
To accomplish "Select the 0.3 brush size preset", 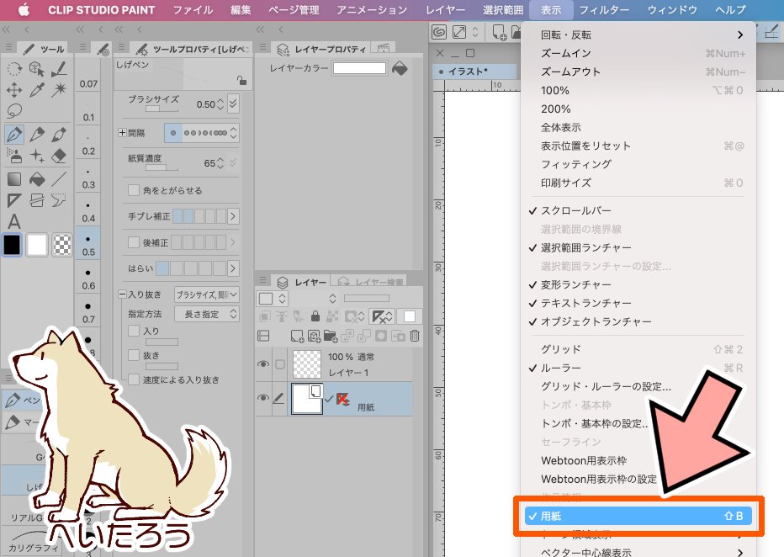I will [88, 178].
